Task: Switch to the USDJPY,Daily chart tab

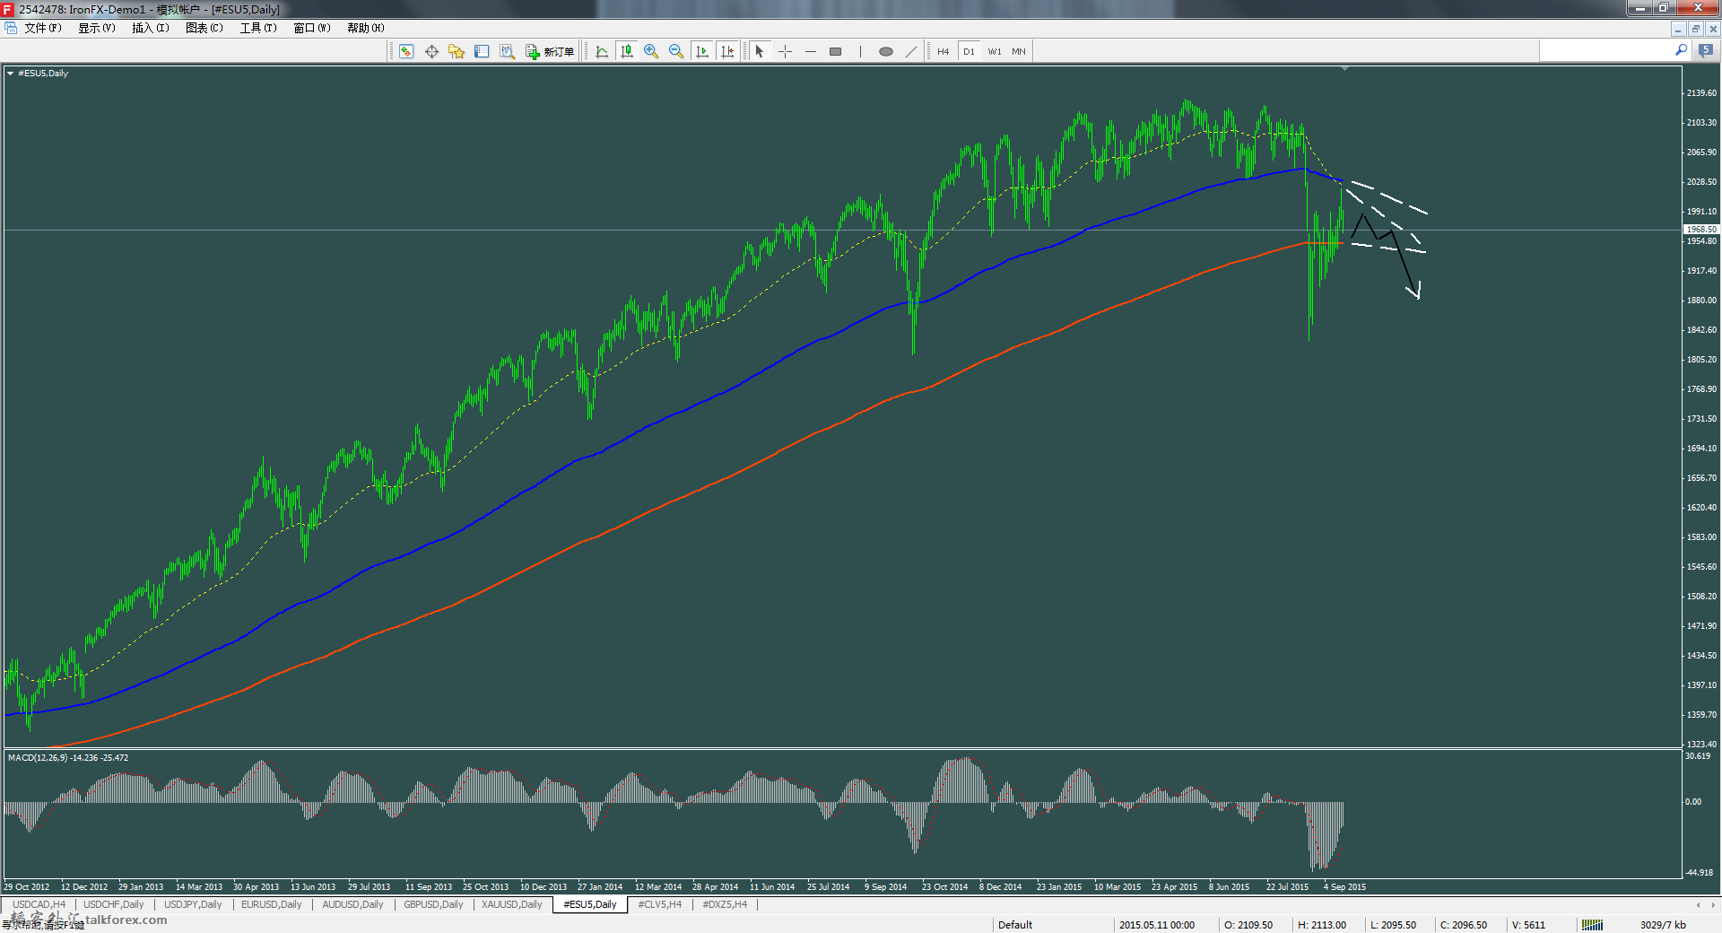Action: point(193,904)
